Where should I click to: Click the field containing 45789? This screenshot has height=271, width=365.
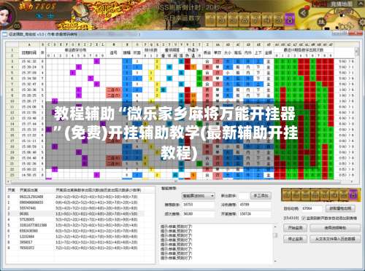coord(255,205)
